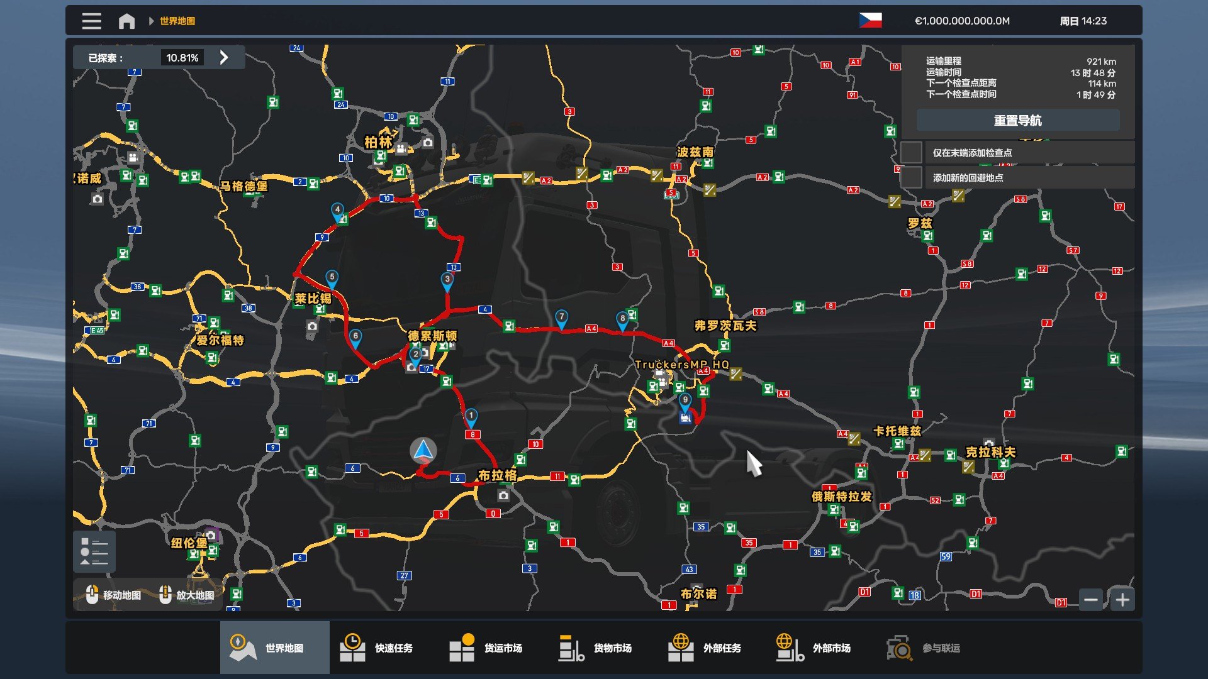Click the TruckersMP HQ label

(682, 365)
